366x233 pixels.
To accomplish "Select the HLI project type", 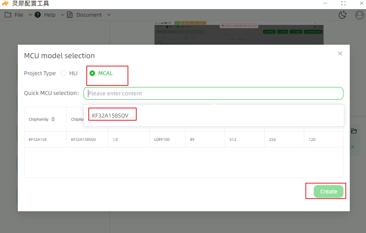I will [x=69, y=73].
